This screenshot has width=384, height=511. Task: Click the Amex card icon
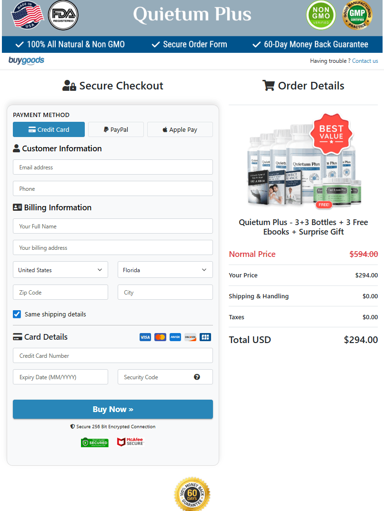(175, 337)
